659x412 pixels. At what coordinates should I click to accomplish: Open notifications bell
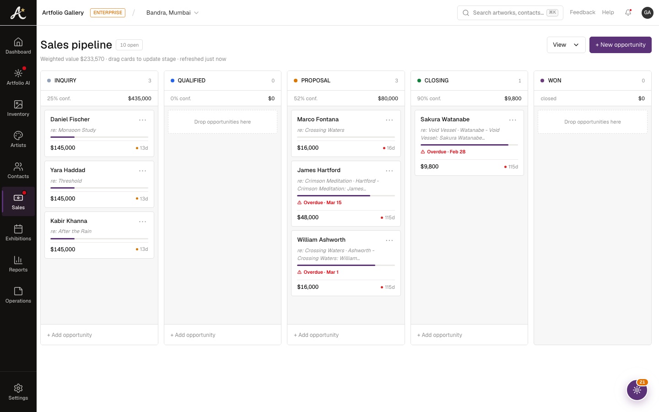click(x=628, y=13)
